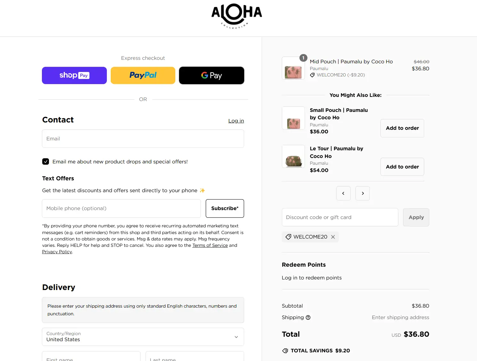Open the Privacy Policy link
This screenshot has width=477, height=361.
click(57, 252)
